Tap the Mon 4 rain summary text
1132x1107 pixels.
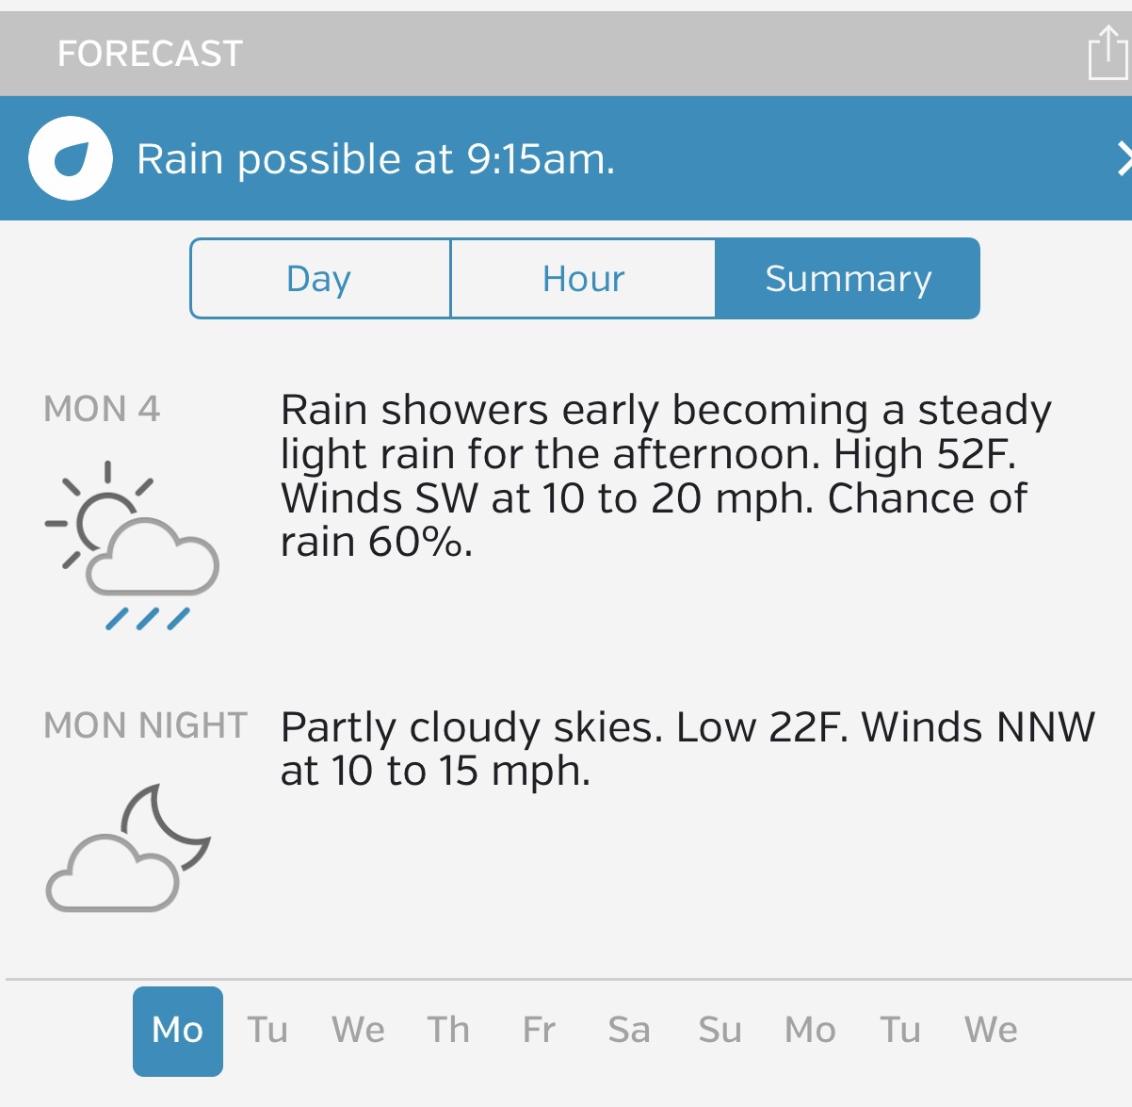(666, 476)
